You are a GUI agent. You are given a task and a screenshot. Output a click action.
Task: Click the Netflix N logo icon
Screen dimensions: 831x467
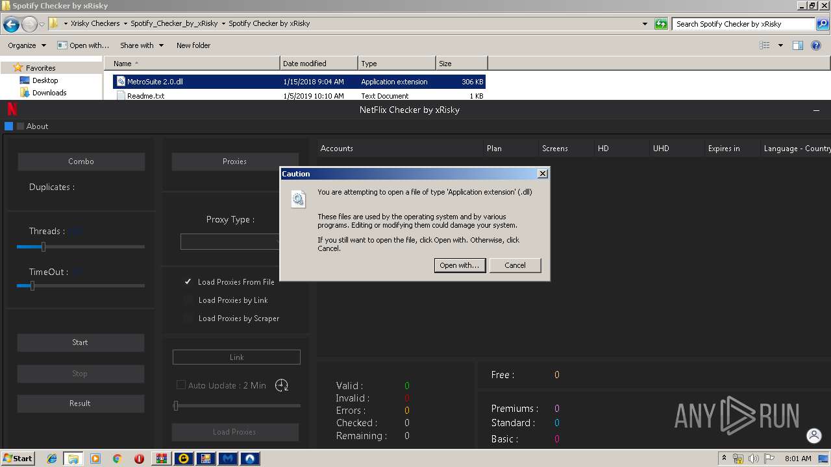coord(12,109)
